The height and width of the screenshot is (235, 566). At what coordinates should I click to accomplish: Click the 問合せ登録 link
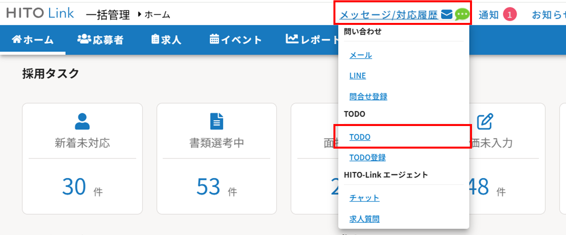(368, 97)
